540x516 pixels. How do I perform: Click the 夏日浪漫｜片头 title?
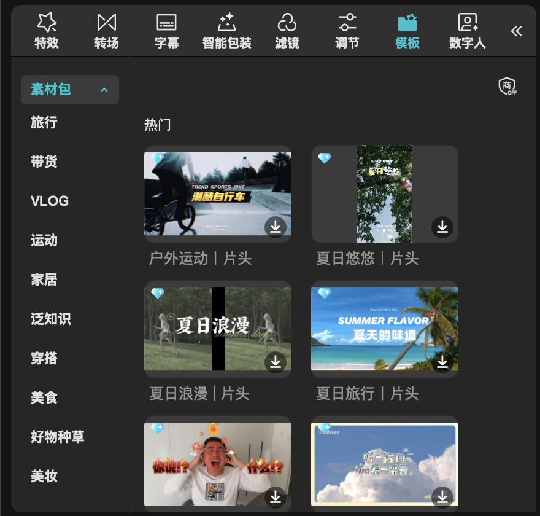point(199,393)
